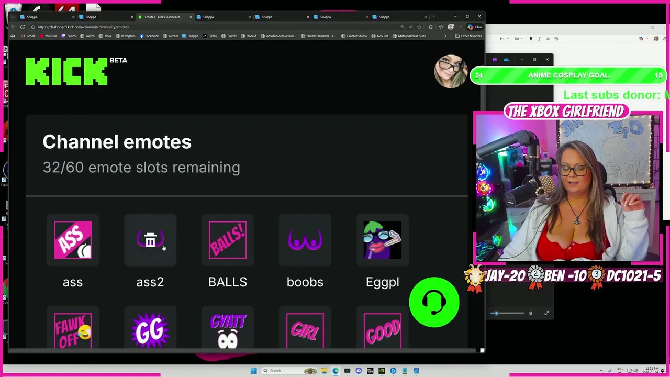The image size is (670, 377).
Task: Open the Facebook bookmark
Action: (149, 36)
